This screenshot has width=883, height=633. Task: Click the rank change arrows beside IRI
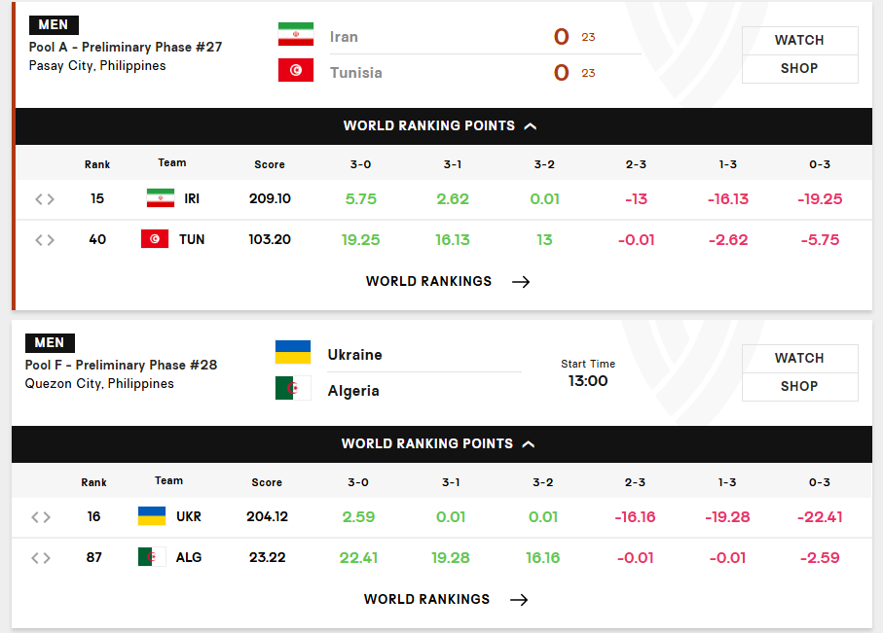(45, 199)
